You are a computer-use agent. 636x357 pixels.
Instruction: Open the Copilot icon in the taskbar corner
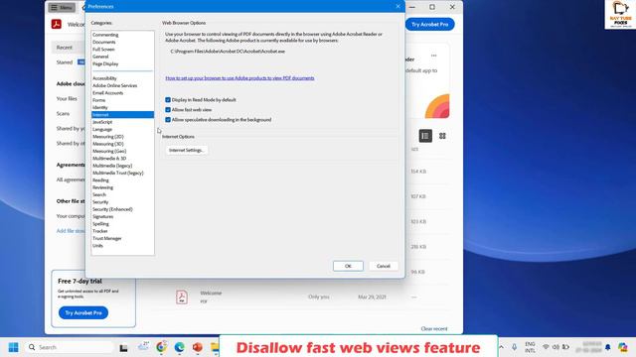click(x=623, y=347)
